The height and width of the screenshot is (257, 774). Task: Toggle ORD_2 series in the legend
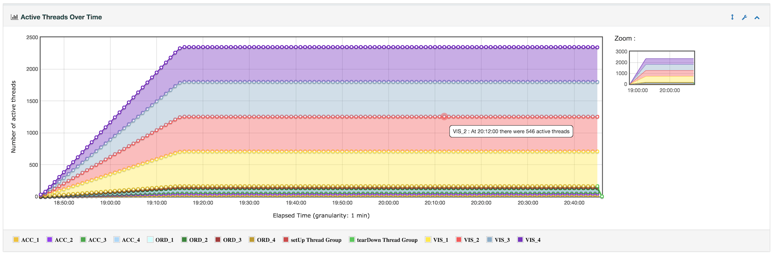pos(194,240)
